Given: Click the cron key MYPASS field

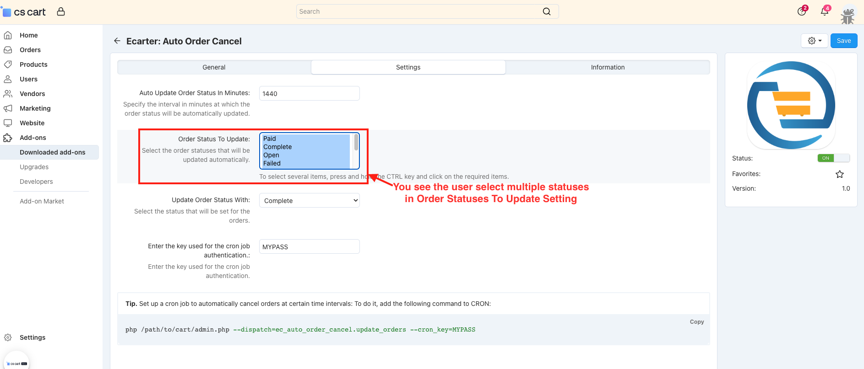Looking at the screenshot, I should coord(310,246).
